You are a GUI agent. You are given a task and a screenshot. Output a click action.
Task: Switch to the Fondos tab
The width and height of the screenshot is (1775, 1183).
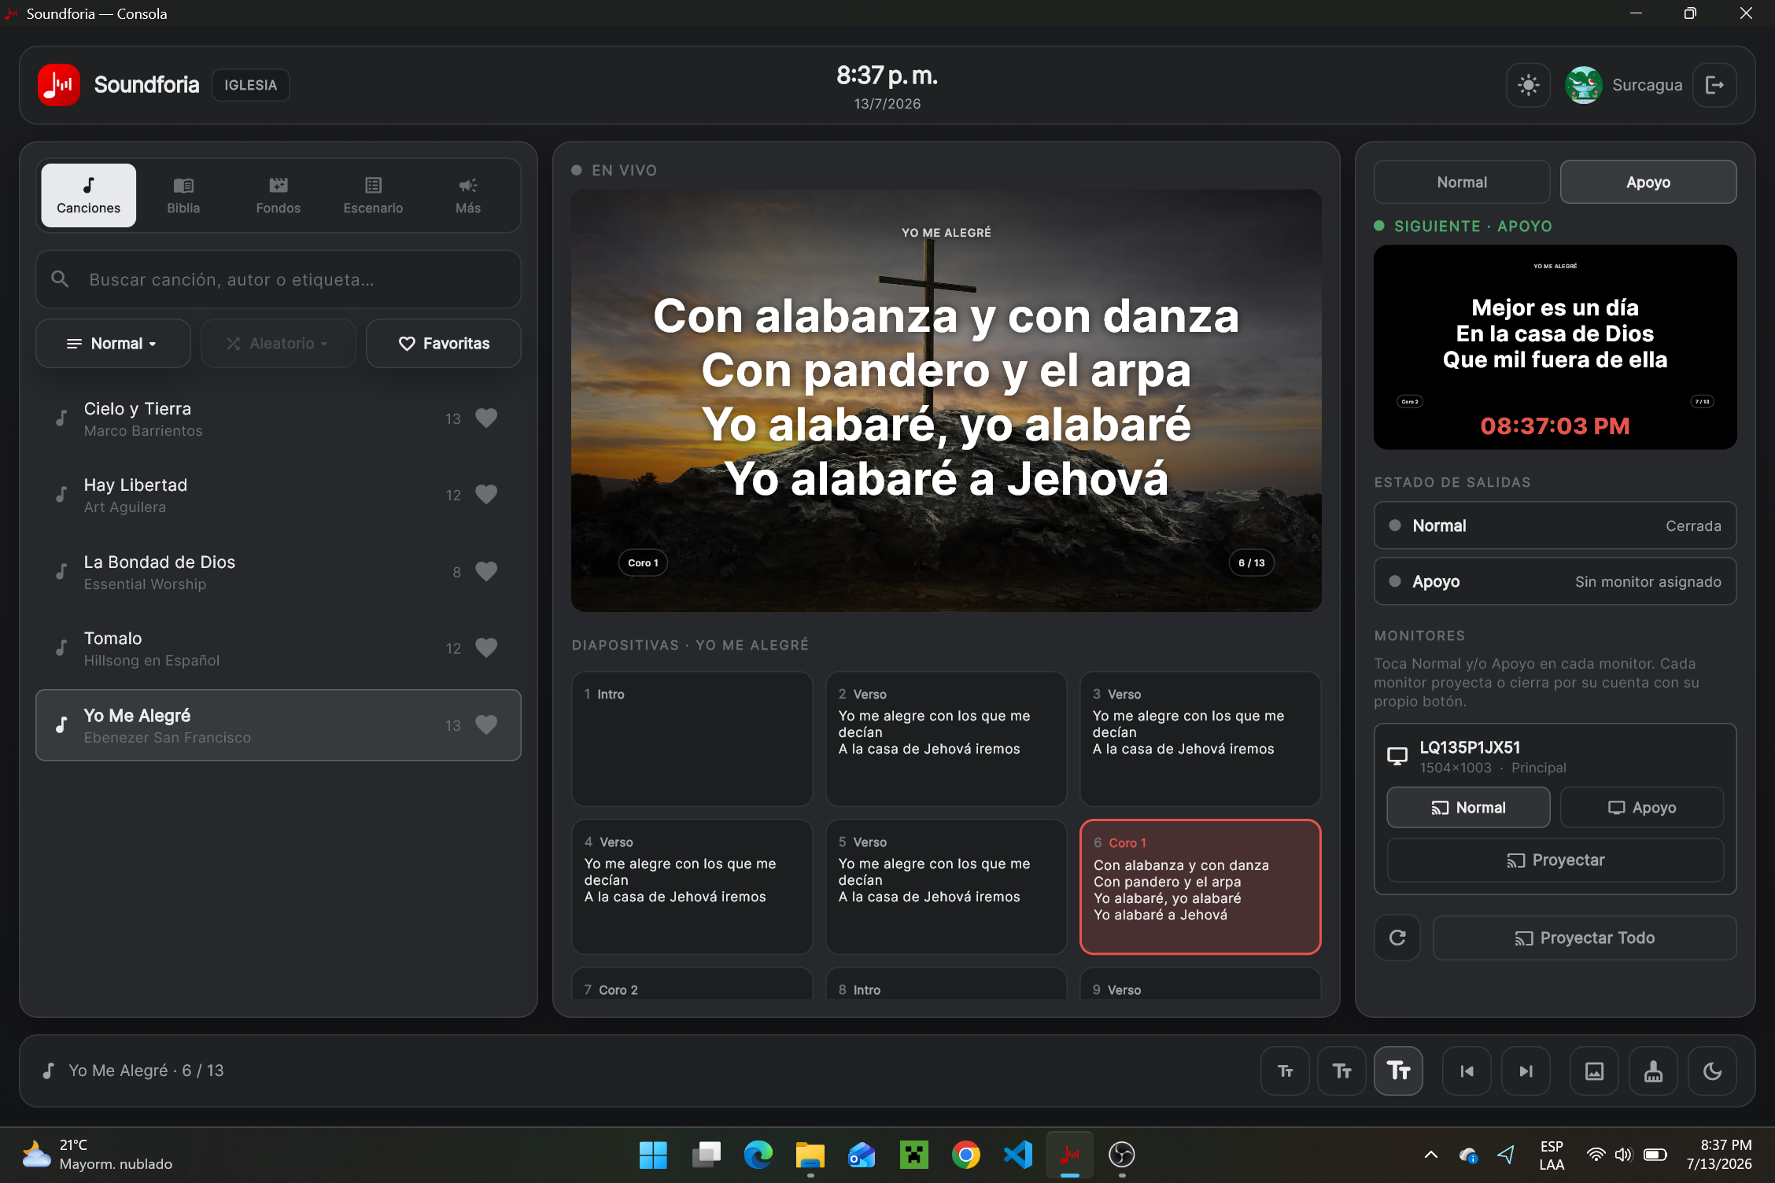click(279, 195)
